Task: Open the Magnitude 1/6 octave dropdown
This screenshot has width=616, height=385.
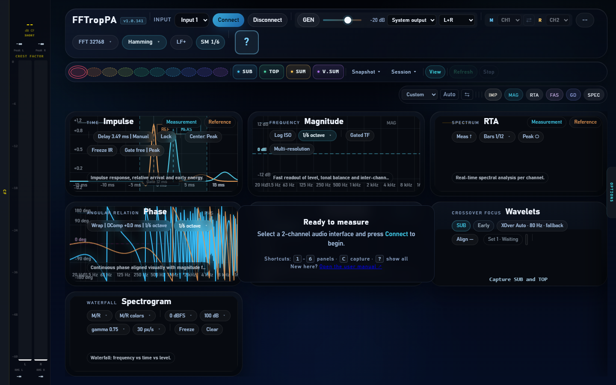Action: point(317,135)
